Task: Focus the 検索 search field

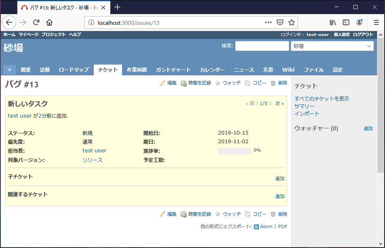Action: coord(262,46)
